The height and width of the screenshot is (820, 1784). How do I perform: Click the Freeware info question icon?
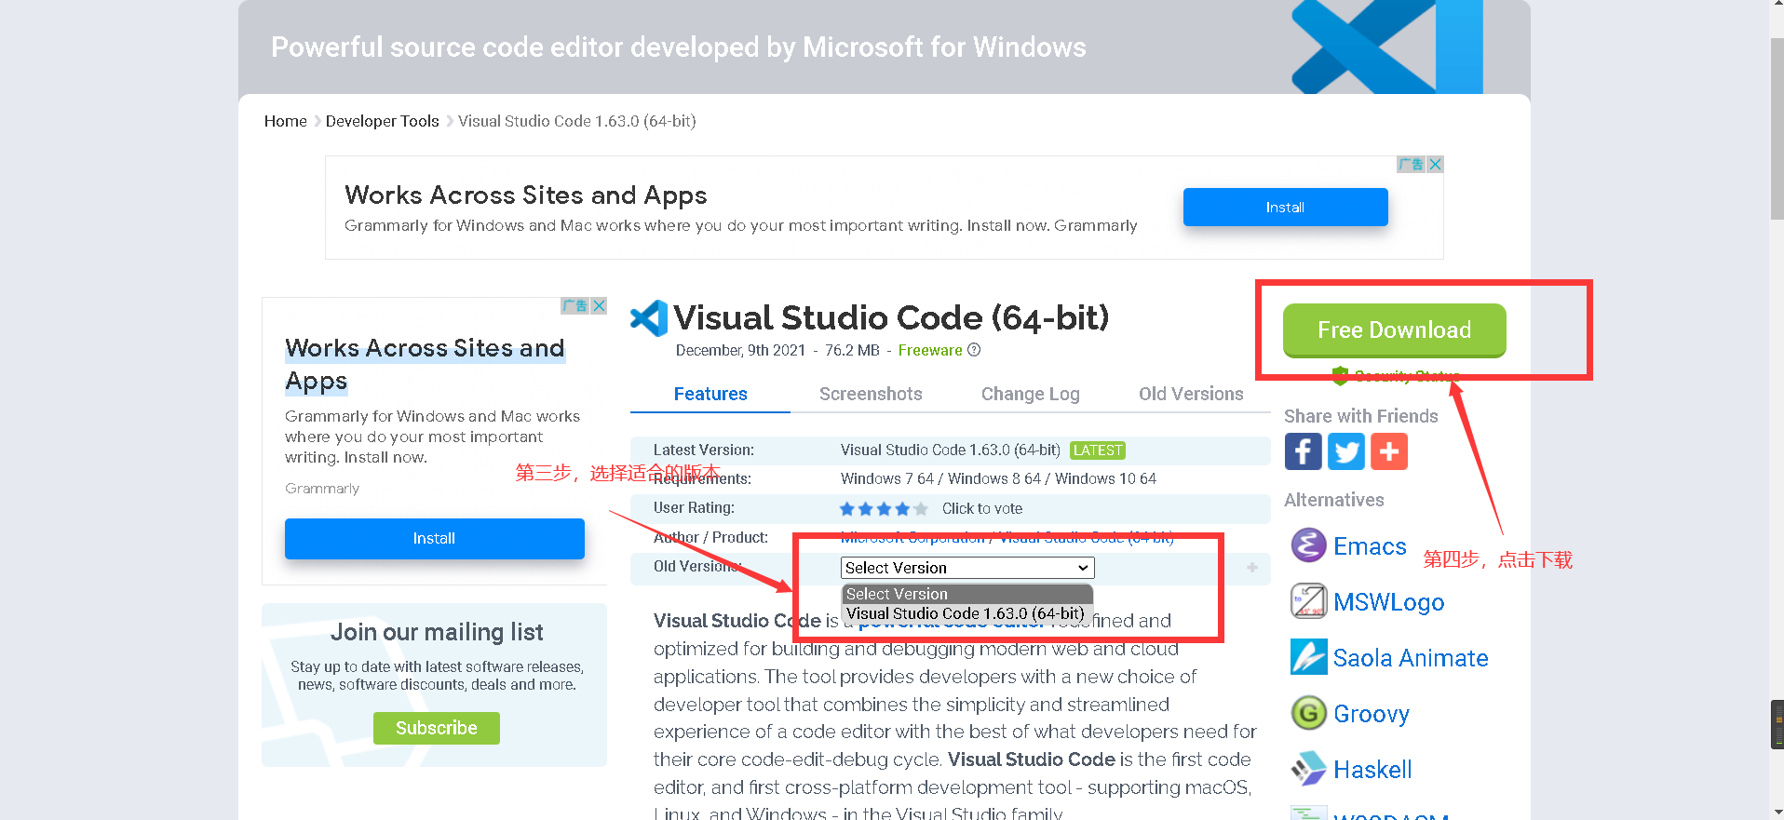tap(974, 350)
